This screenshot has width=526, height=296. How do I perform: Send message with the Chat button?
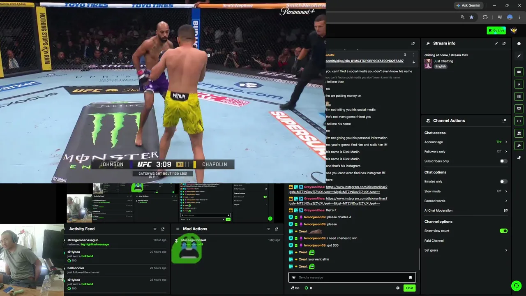pos(410,288)
